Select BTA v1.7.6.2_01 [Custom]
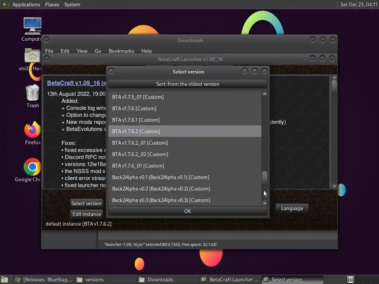Image resolution: width=379 pixels, height=284 pixels. 185,143
